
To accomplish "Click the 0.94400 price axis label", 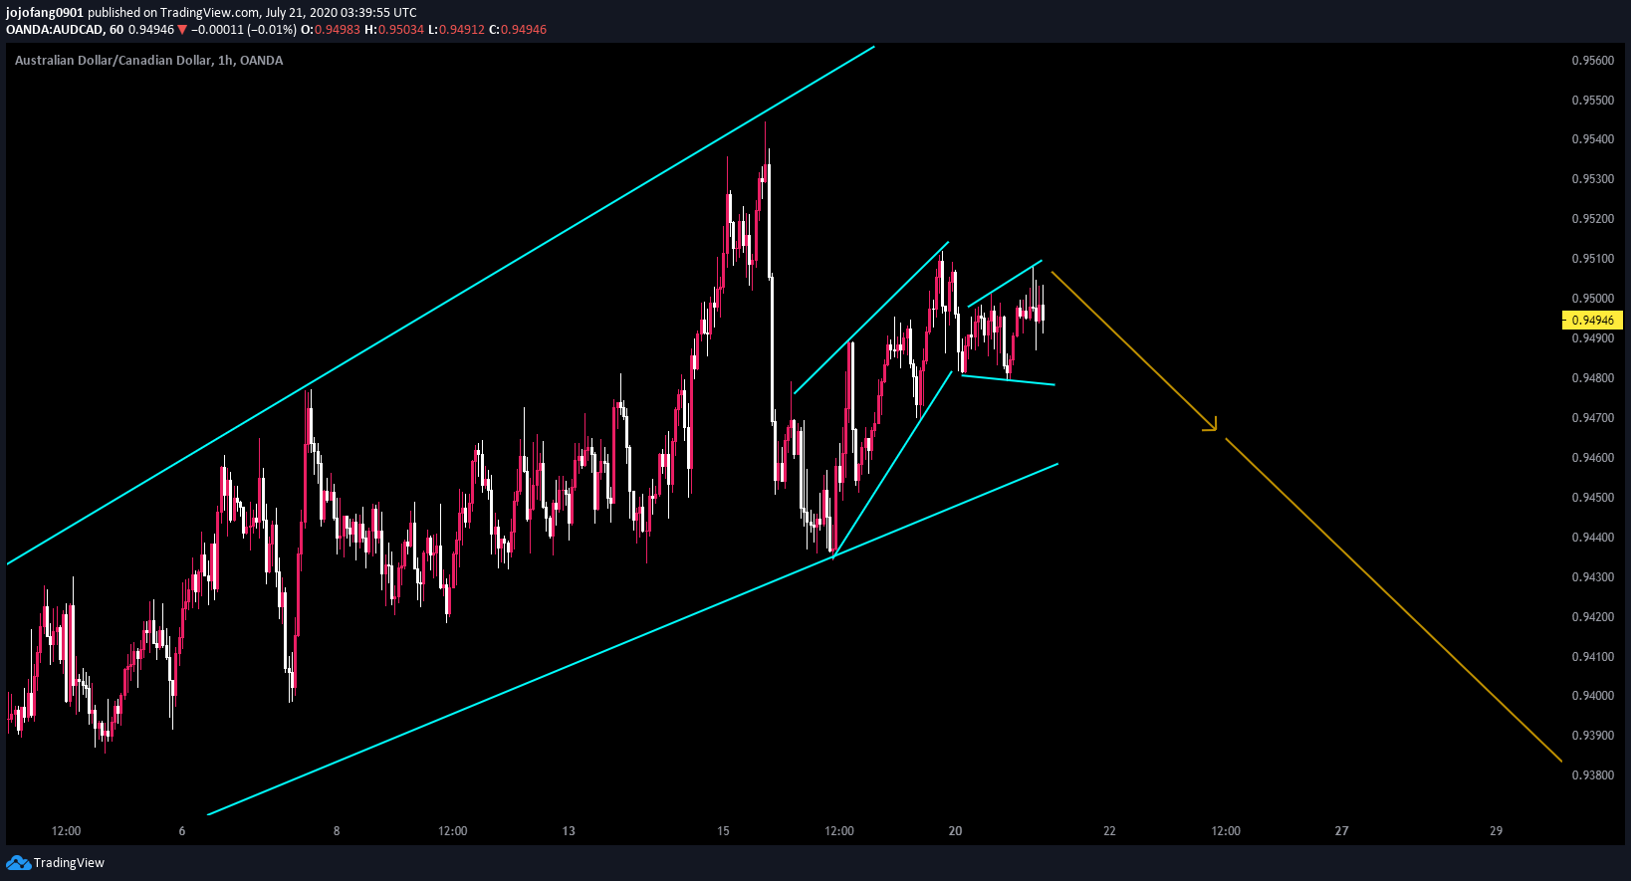I will point(1592,538).
